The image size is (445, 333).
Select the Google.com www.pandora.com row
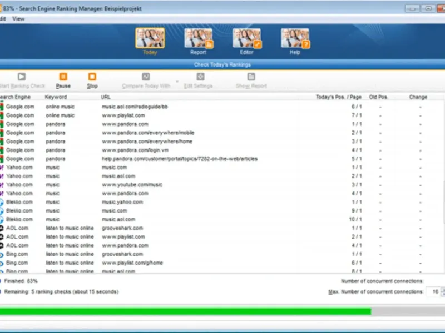(221, 124)
